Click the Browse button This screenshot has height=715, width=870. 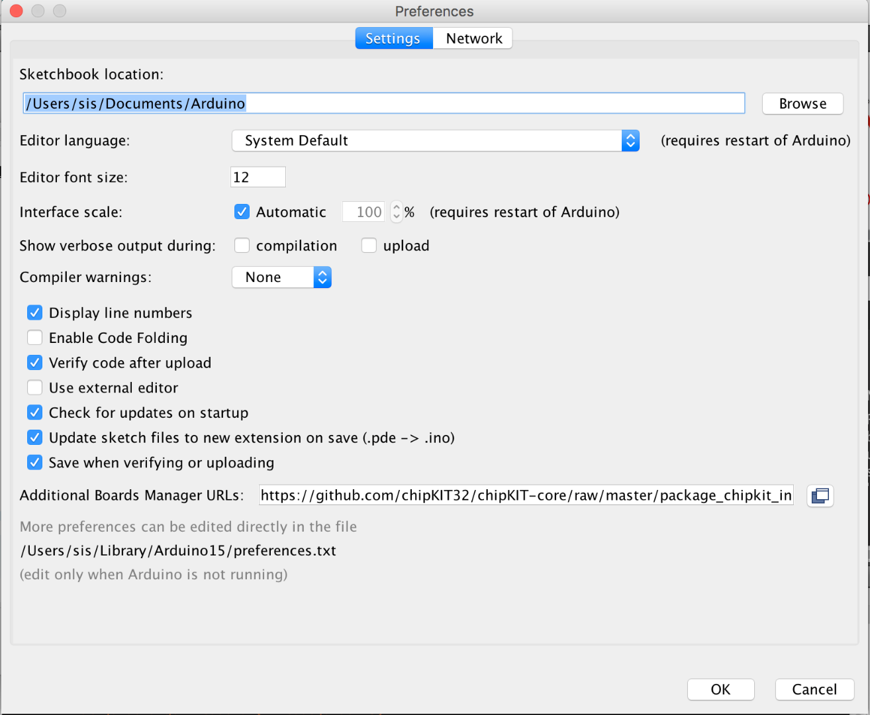[802, 103]
